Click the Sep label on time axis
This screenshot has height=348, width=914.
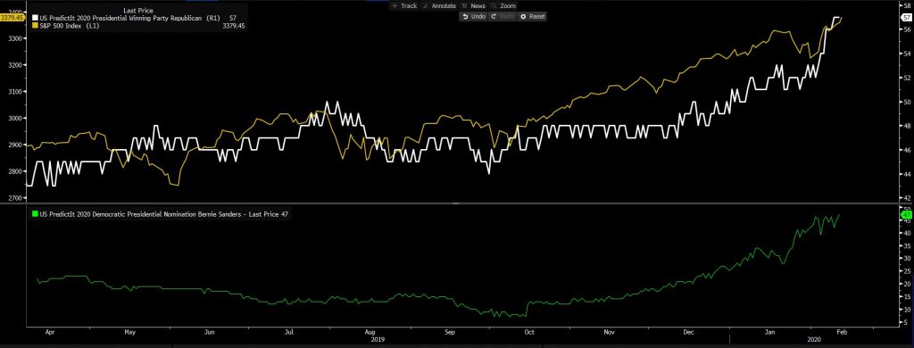(451, 332)
